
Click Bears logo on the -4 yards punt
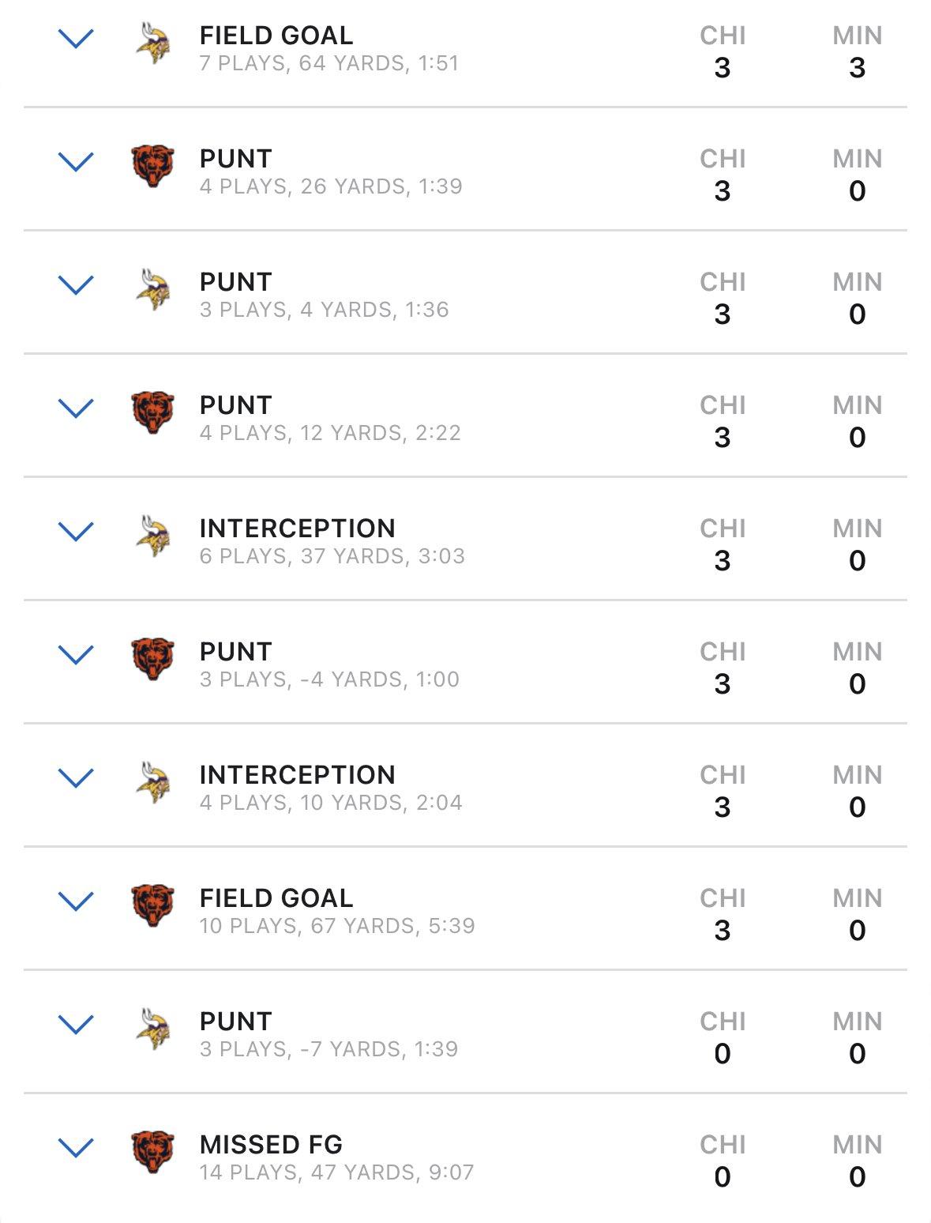pyautogui.click(x=152, y=659)
